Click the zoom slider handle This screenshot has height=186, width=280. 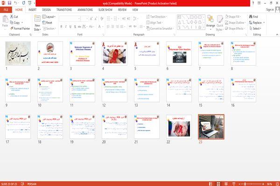pos(245,184)
